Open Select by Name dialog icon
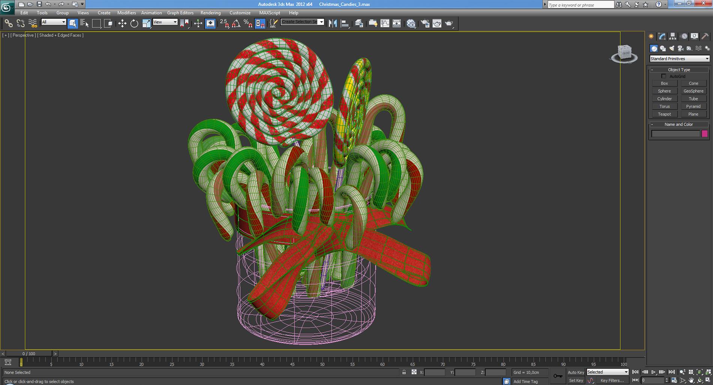This screenshot has height=385, width=713. click(x=84, y=23)
